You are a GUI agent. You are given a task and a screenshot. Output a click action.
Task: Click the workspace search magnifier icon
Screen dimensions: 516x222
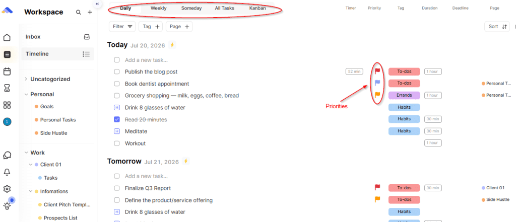tap(78, 12)
